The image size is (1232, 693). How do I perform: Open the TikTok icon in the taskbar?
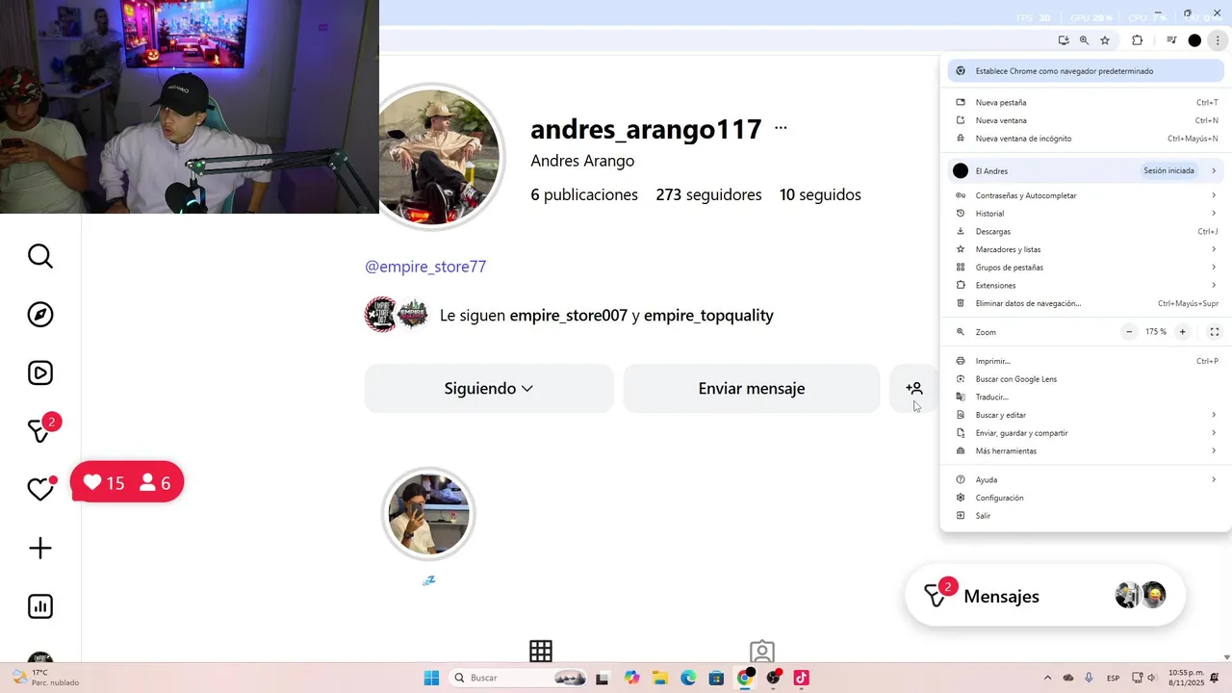pyautogui.click(x=801, y=678)
